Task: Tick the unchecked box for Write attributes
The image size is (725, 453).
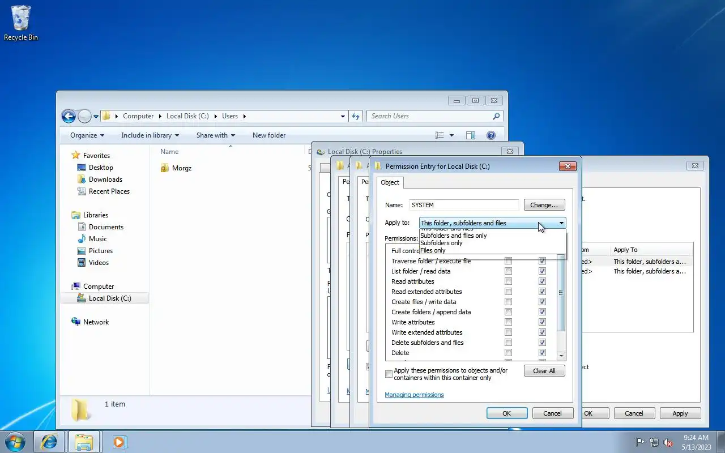Action: click(x=508, y=322)
